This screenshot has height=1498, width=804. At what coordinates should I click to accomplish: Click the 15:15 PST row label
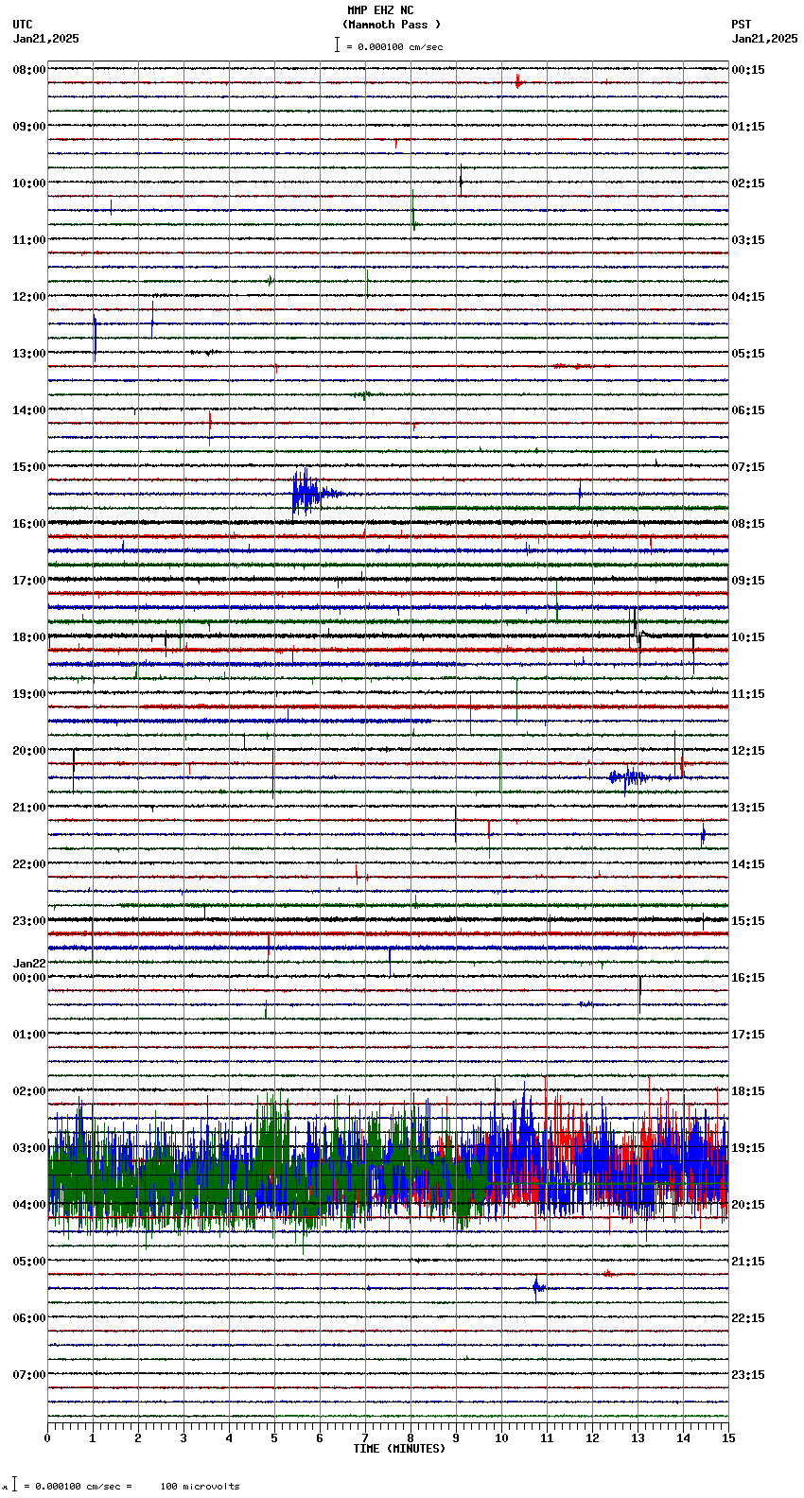click(x=748, y=921)
